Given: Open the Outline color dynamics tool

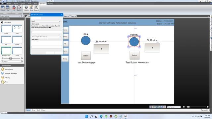Looking at the screenshot, I should 19,8.
